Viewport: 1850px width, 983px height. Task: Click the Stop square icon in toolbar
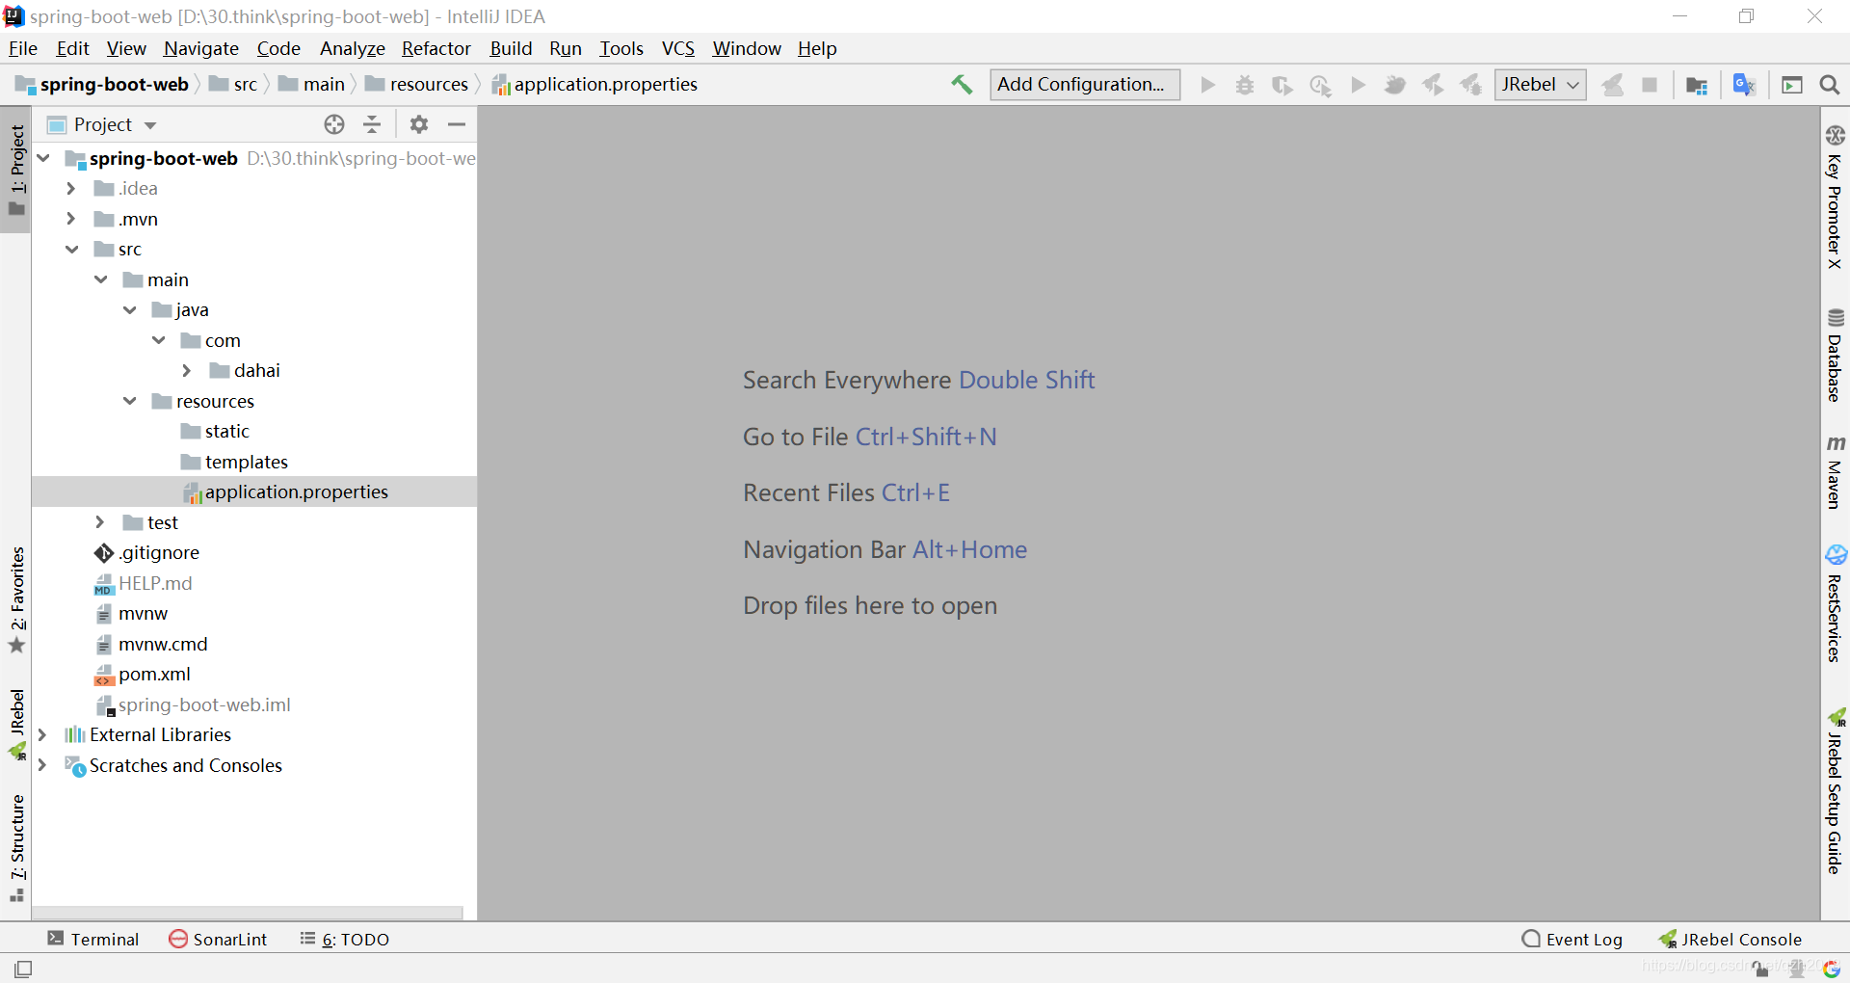pos(1650,85)
